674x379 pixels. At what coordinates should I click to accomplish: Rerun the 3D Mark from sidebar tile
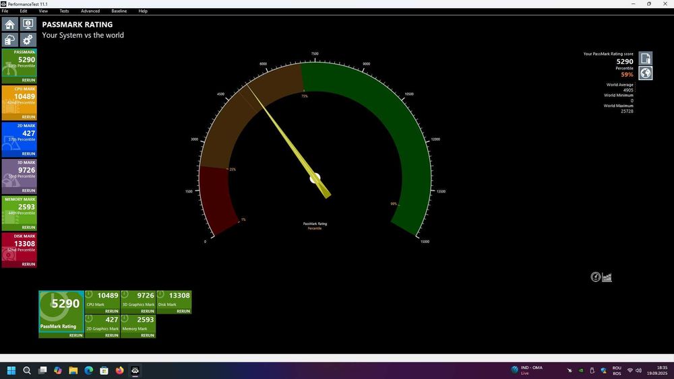[28, 191]
